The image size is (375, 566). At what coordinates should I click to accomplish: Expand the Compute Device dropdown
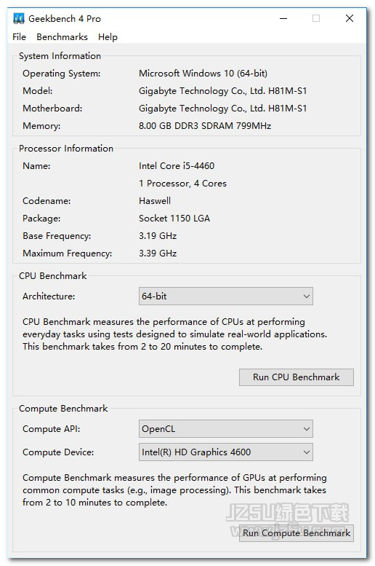pos(226,452)
